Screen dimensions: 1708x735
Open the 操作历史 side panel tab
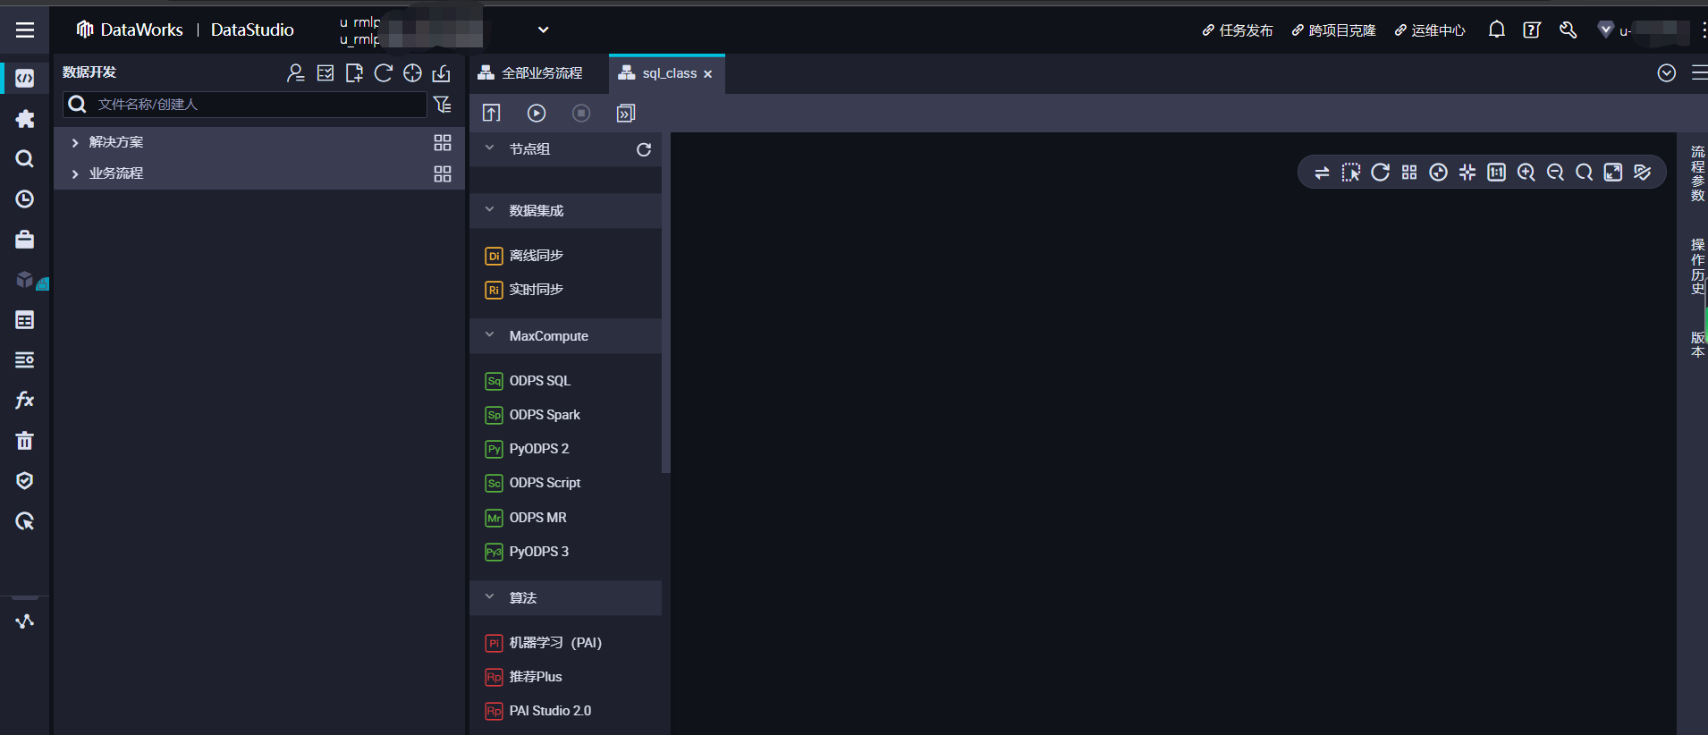pos(1697,266)
